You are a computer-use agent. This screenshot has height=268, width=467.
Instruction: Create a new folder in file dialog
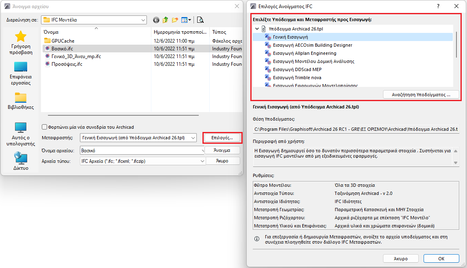(175, 20)
